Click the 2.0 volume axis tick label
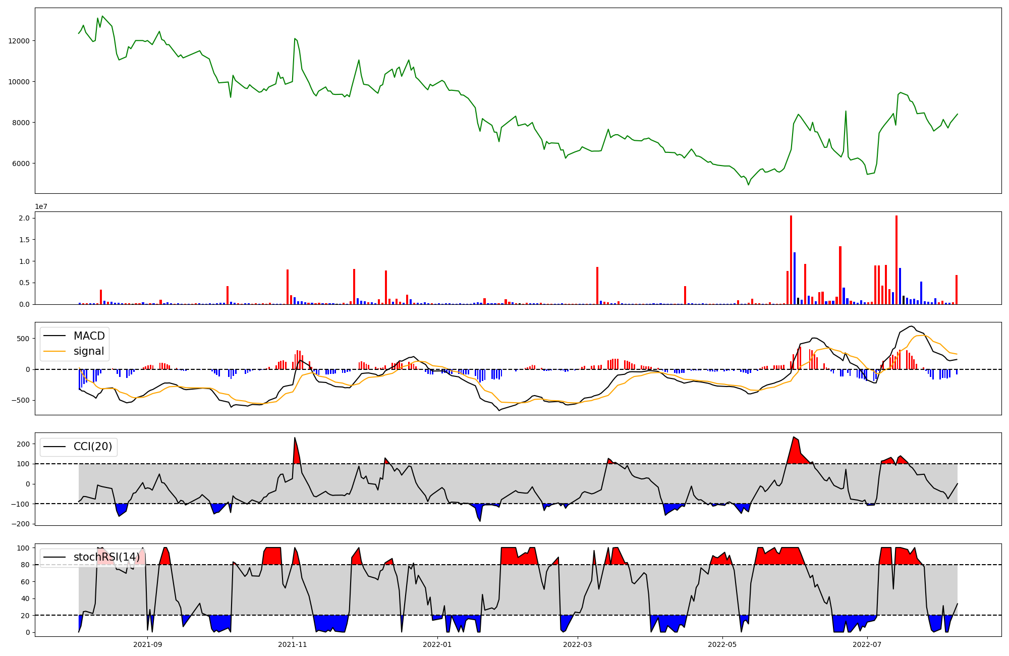 tap(24, 218)
